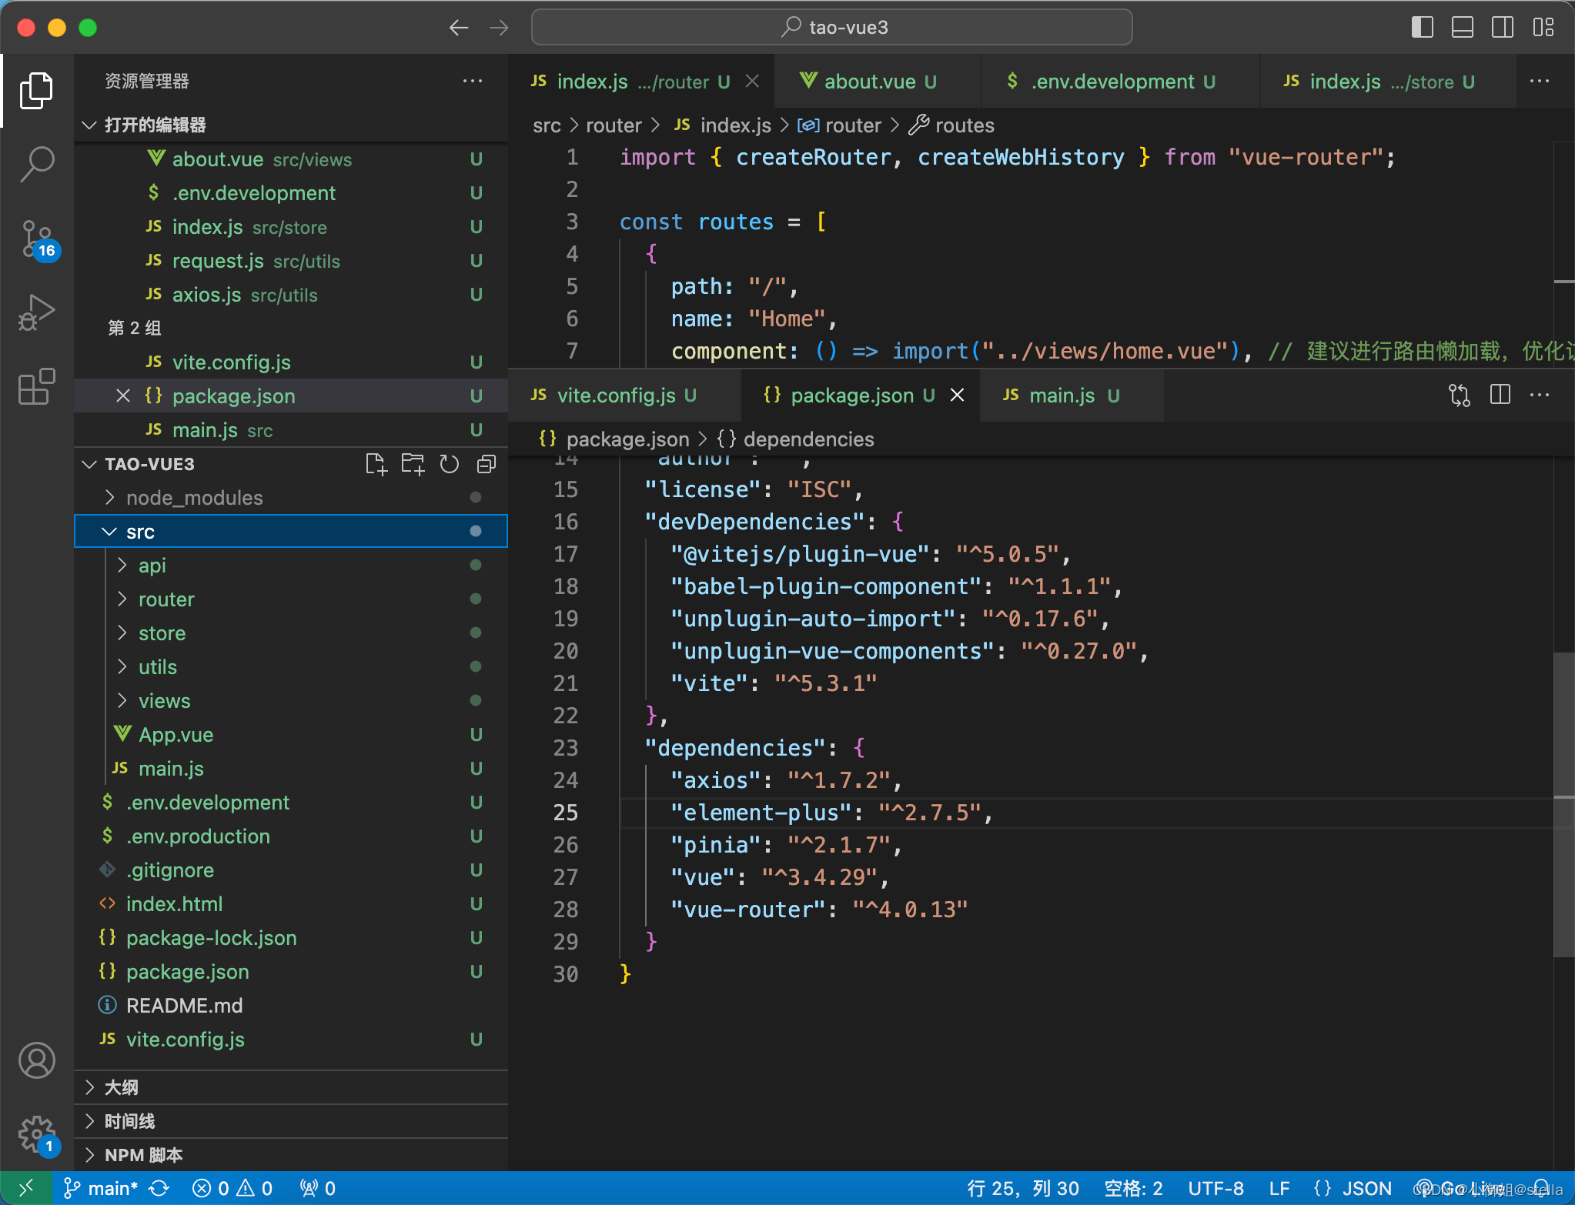
Task: Click the New File icon in TAO-VUE3 header
Action: pyautogui.click(x=376, y=464)
